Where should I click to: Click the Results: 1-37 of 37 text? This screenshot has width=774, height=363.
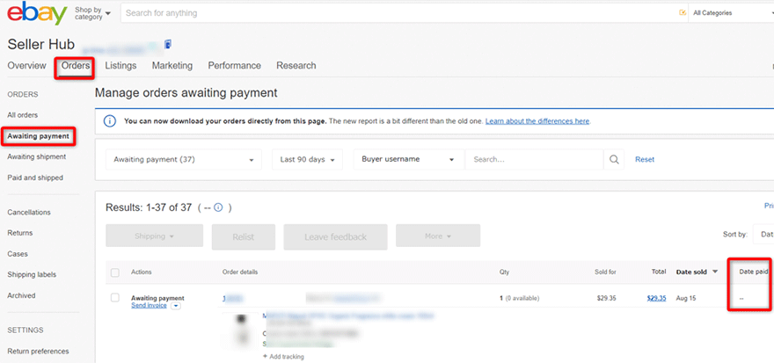click(149, 207)
